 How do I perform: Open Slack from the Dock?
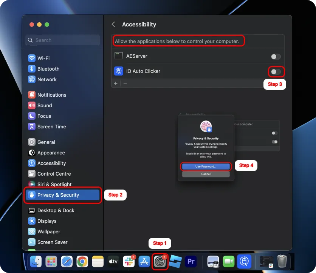pos(129,261)
